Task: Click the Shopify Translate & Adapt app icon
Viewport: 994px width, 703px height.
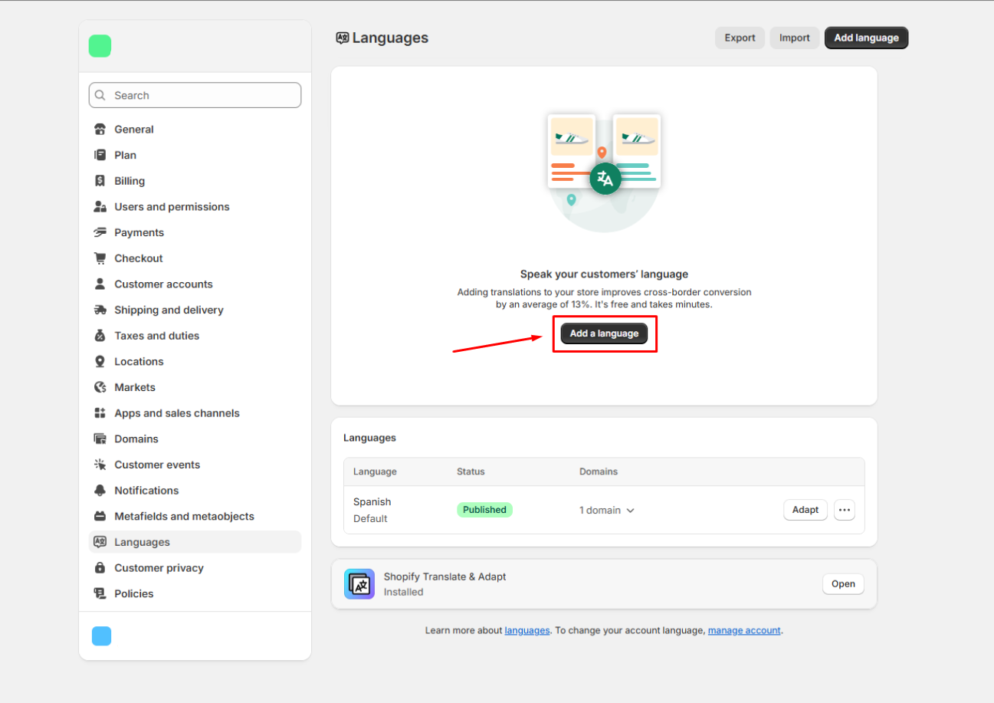Action: click(359, 584)
